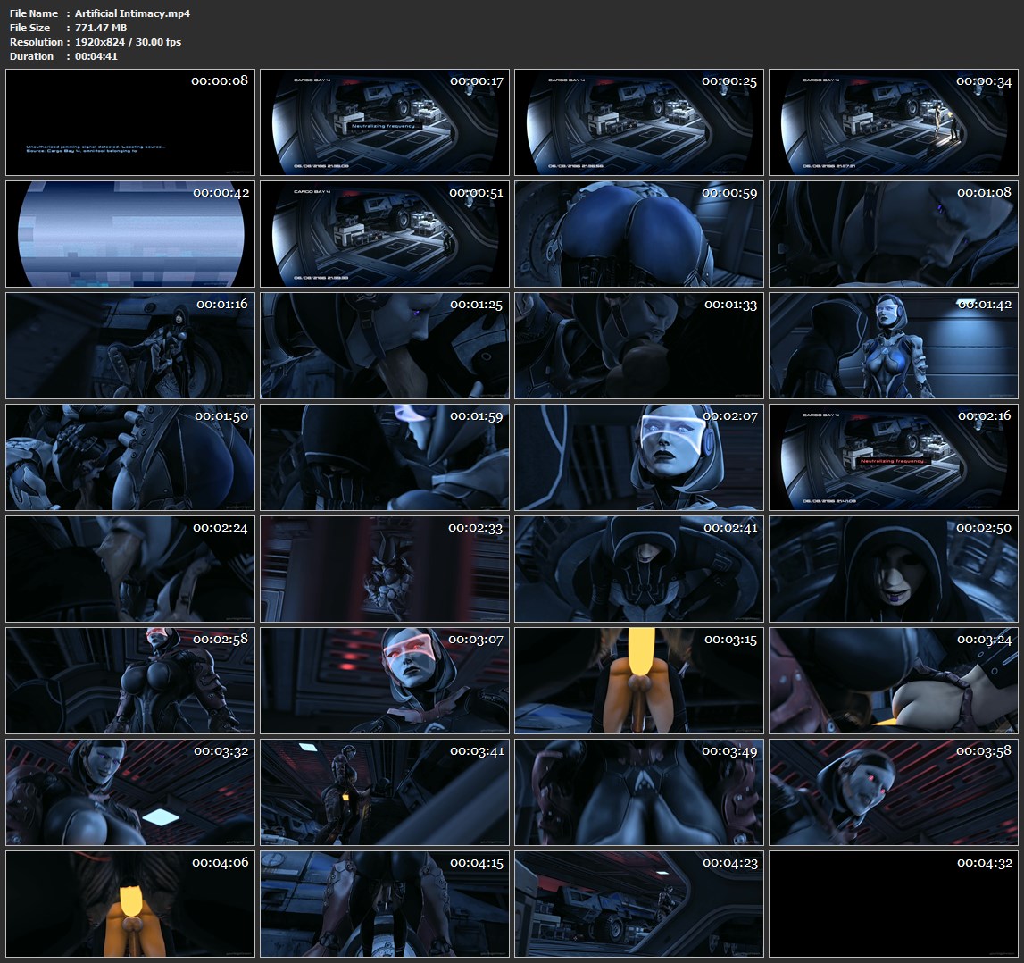
Task: Click the file name Artificial Intimacy.mp4
Action: [132, 13]
